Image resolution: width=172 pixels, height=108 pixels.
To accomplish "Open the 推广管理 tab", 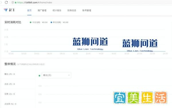I will coord(42,10).
